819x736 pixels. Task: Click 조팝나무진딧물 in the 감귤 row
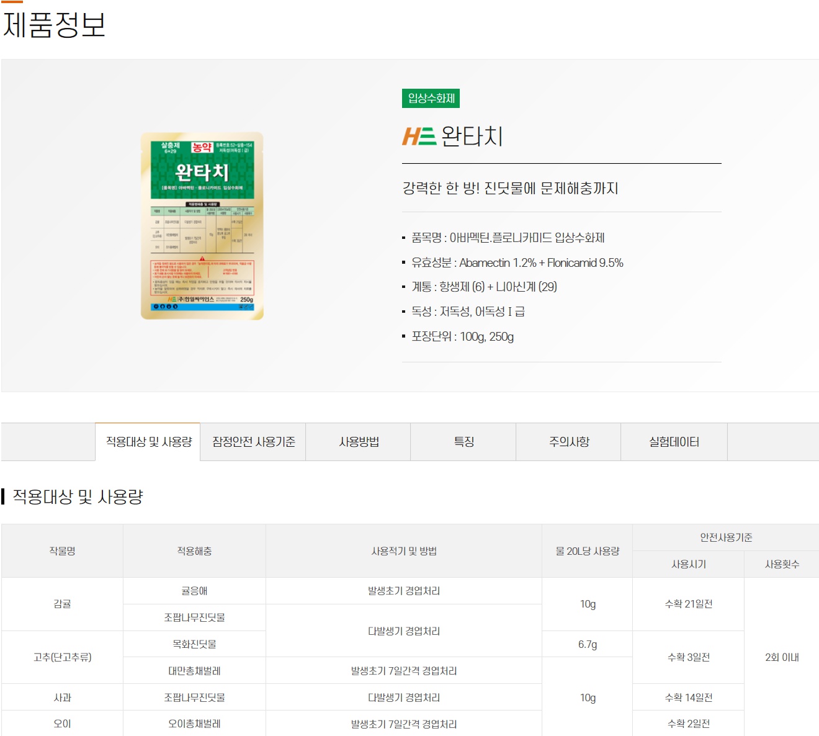pyautogui.click(x=194, y=617)
